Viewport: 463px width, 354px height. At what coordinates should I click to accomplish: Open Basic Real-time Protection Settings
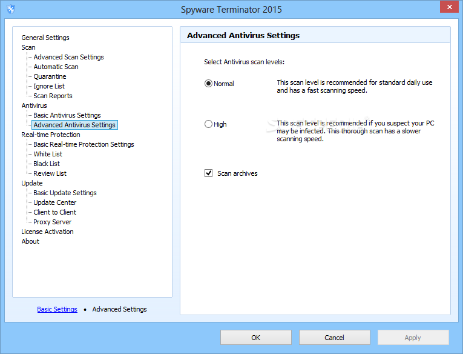coord(84,144)
